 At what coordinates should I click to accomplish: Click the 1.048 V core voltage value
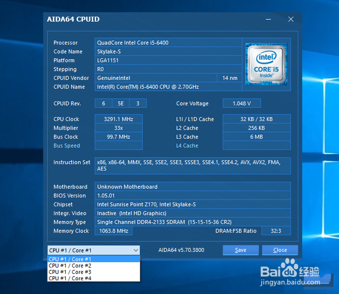pos(242,104)
